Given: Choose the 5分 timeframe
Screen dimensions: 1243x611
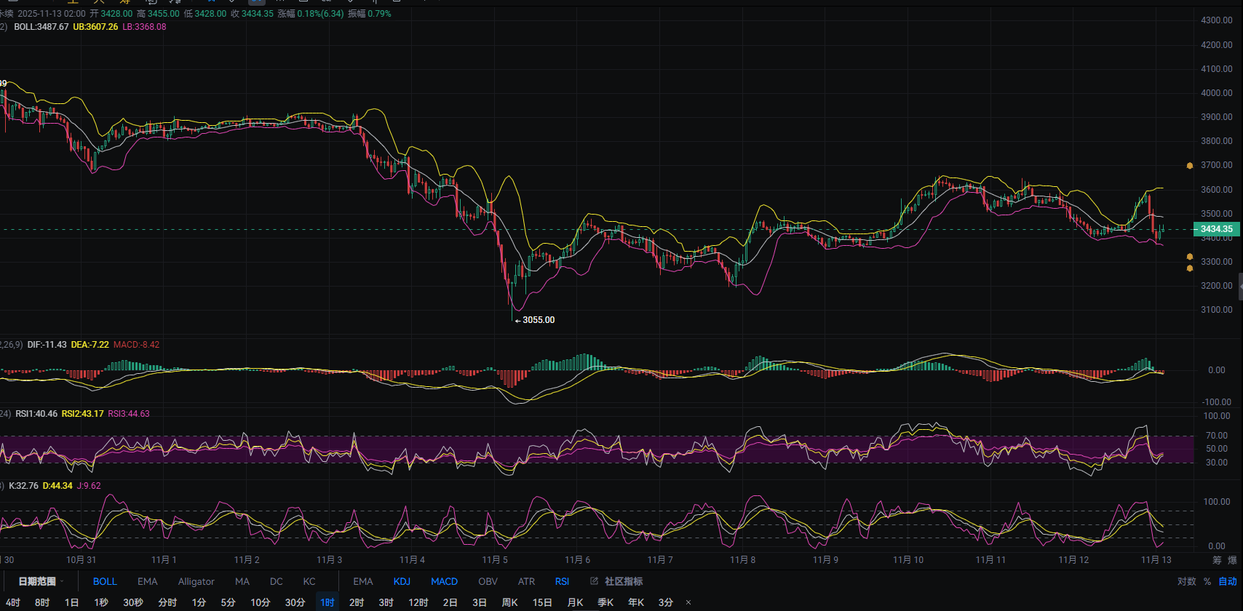Looking at the screenshot, I should coord(228,602).
